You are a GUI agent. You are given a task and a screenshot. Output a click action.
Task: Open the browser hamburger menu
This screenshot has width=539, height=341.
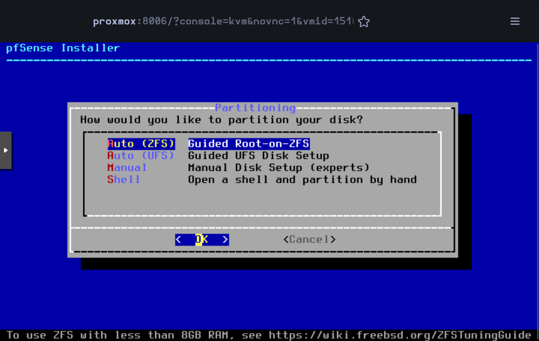pos(515,21)
